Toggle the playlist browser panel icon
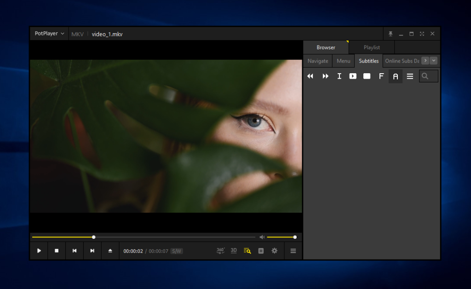 point(247,251)
